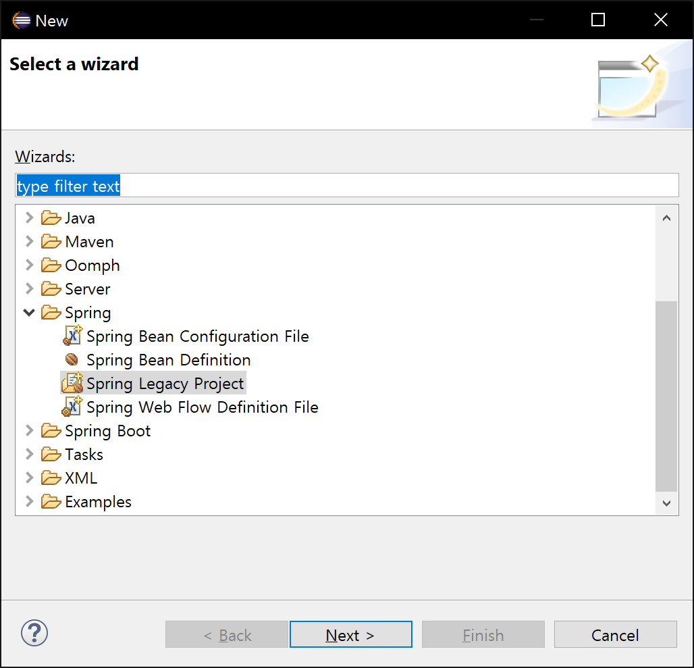The image size is (694, 668).
Task: Click the Examples folder icon
Action: coord(51,502)
